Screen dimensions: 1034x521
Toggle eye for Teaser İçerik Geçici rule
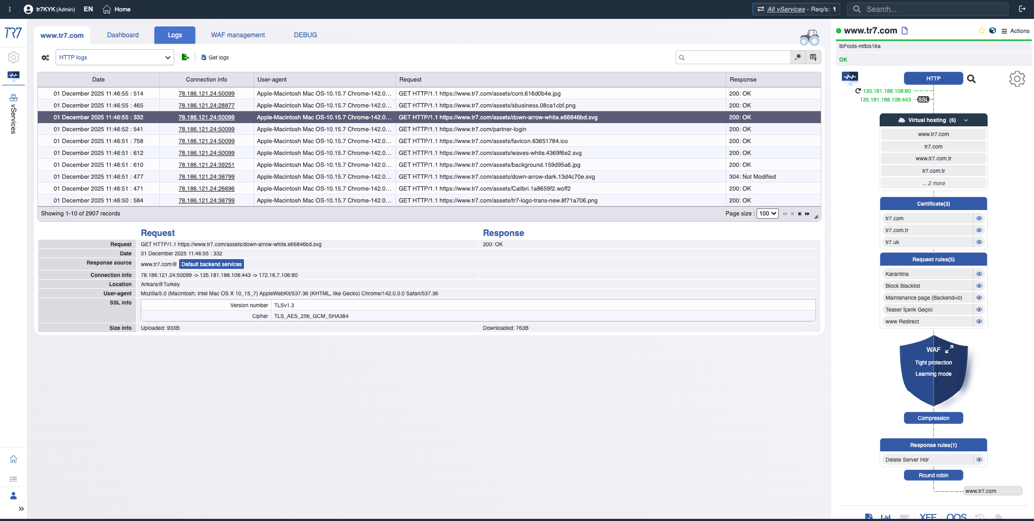point(979,309)
